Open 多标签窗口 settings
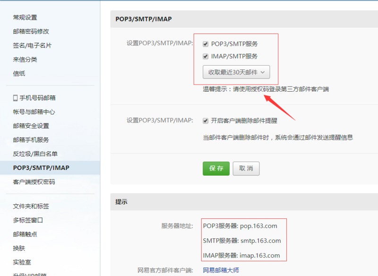The image size is (378, 276). (28, 220)
